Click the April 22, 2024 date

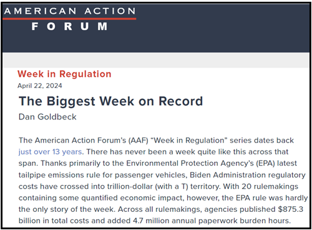tap(40, 86)
